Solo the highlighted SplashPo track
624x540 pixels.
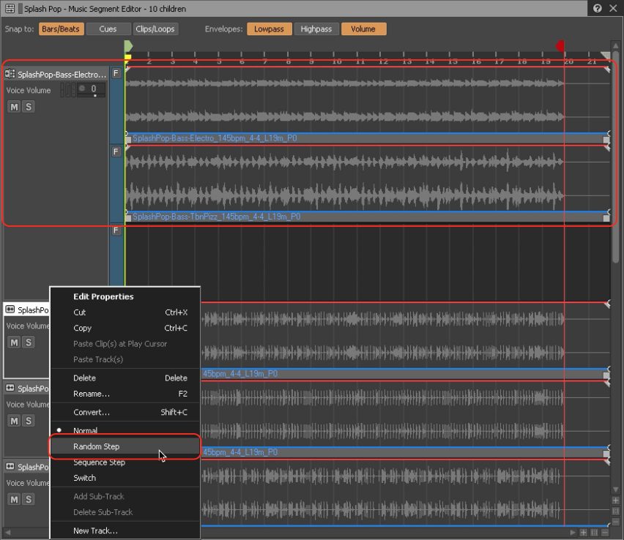[x=29, y=342]
